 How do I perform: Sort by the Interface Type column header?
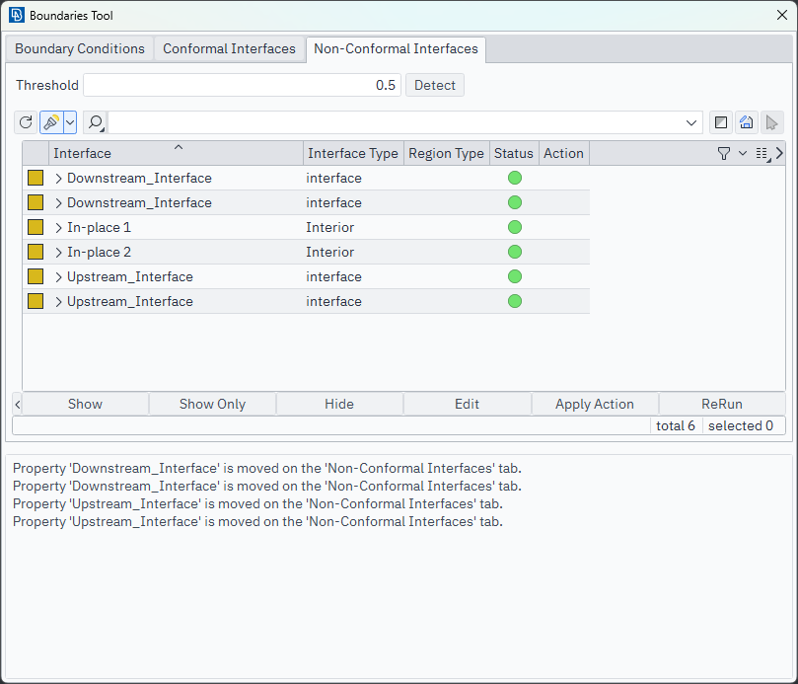(352, 153)
